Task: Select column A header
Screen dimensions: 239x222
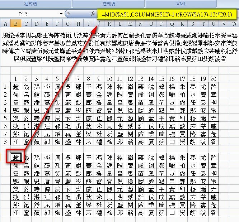Action: pos(5,24)
